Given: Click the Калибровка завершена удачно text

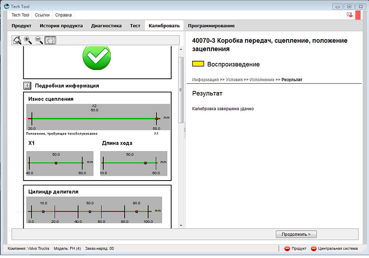Looking at the screenshot, I should 223,109.
